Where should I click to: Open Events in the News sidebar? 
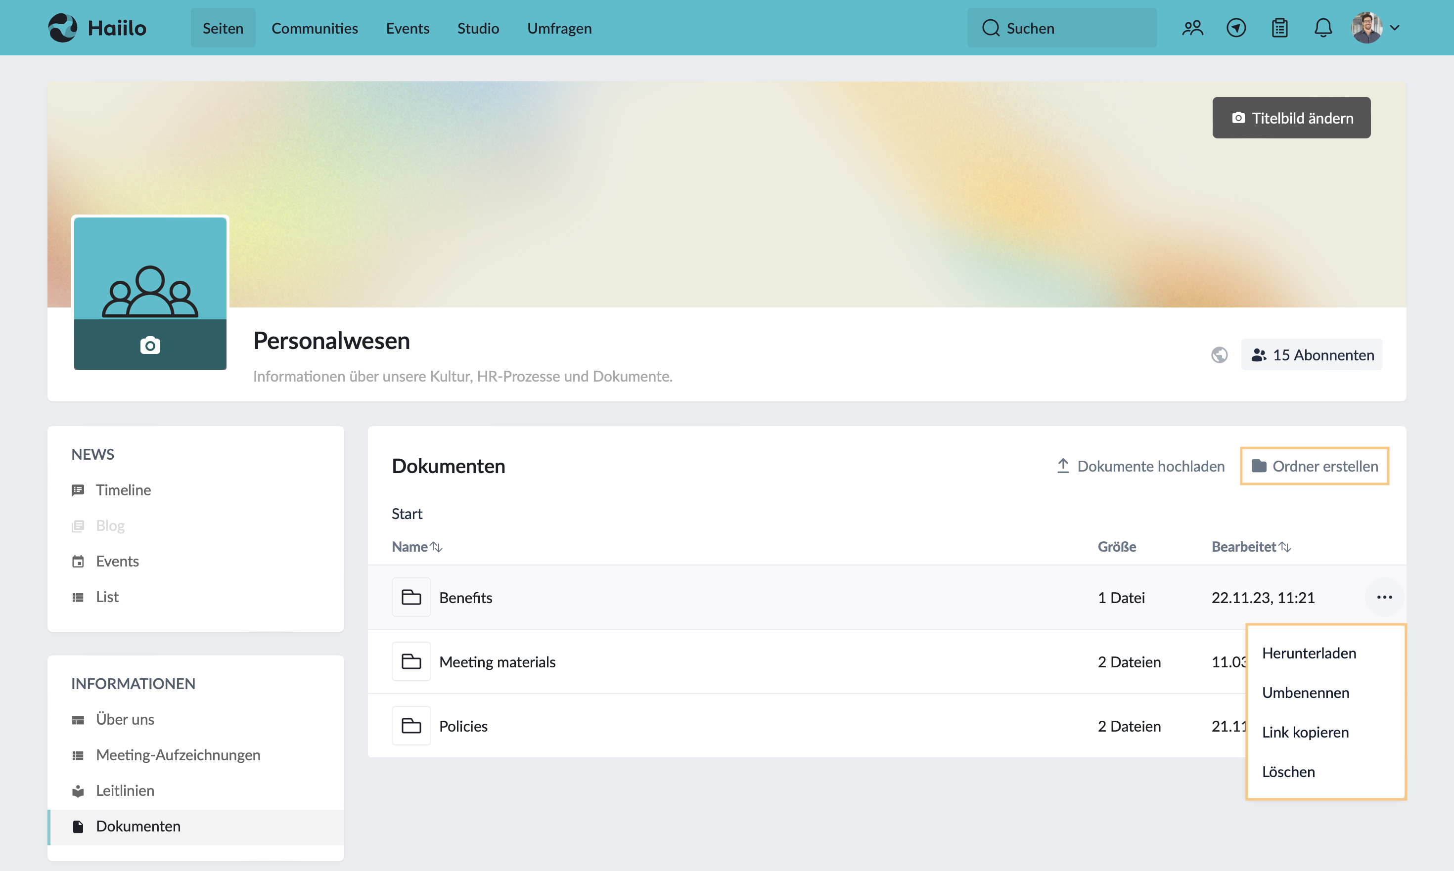click(x=117, y=562)
